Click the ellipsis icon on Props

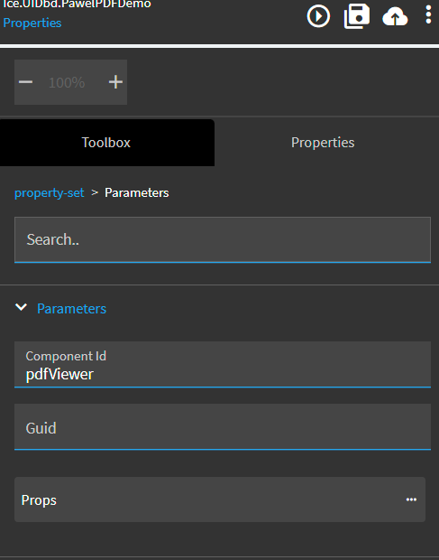tap(411, 499)
